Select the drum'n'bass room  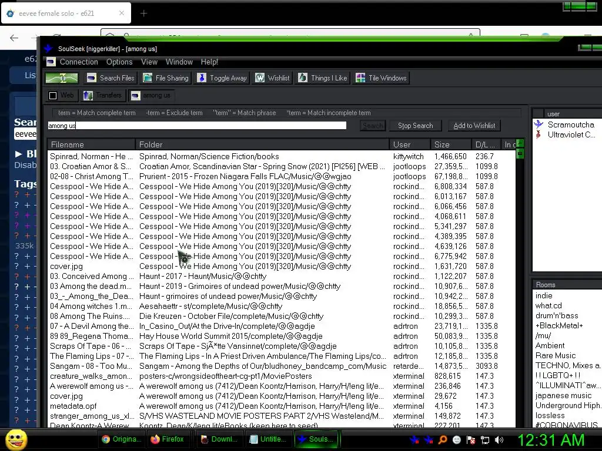click(556, 315)
